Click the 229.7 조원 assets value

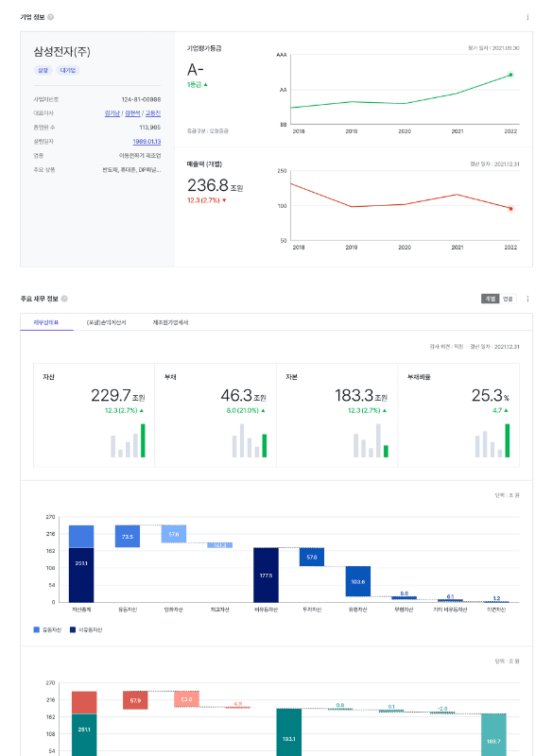tap(118, 395)
